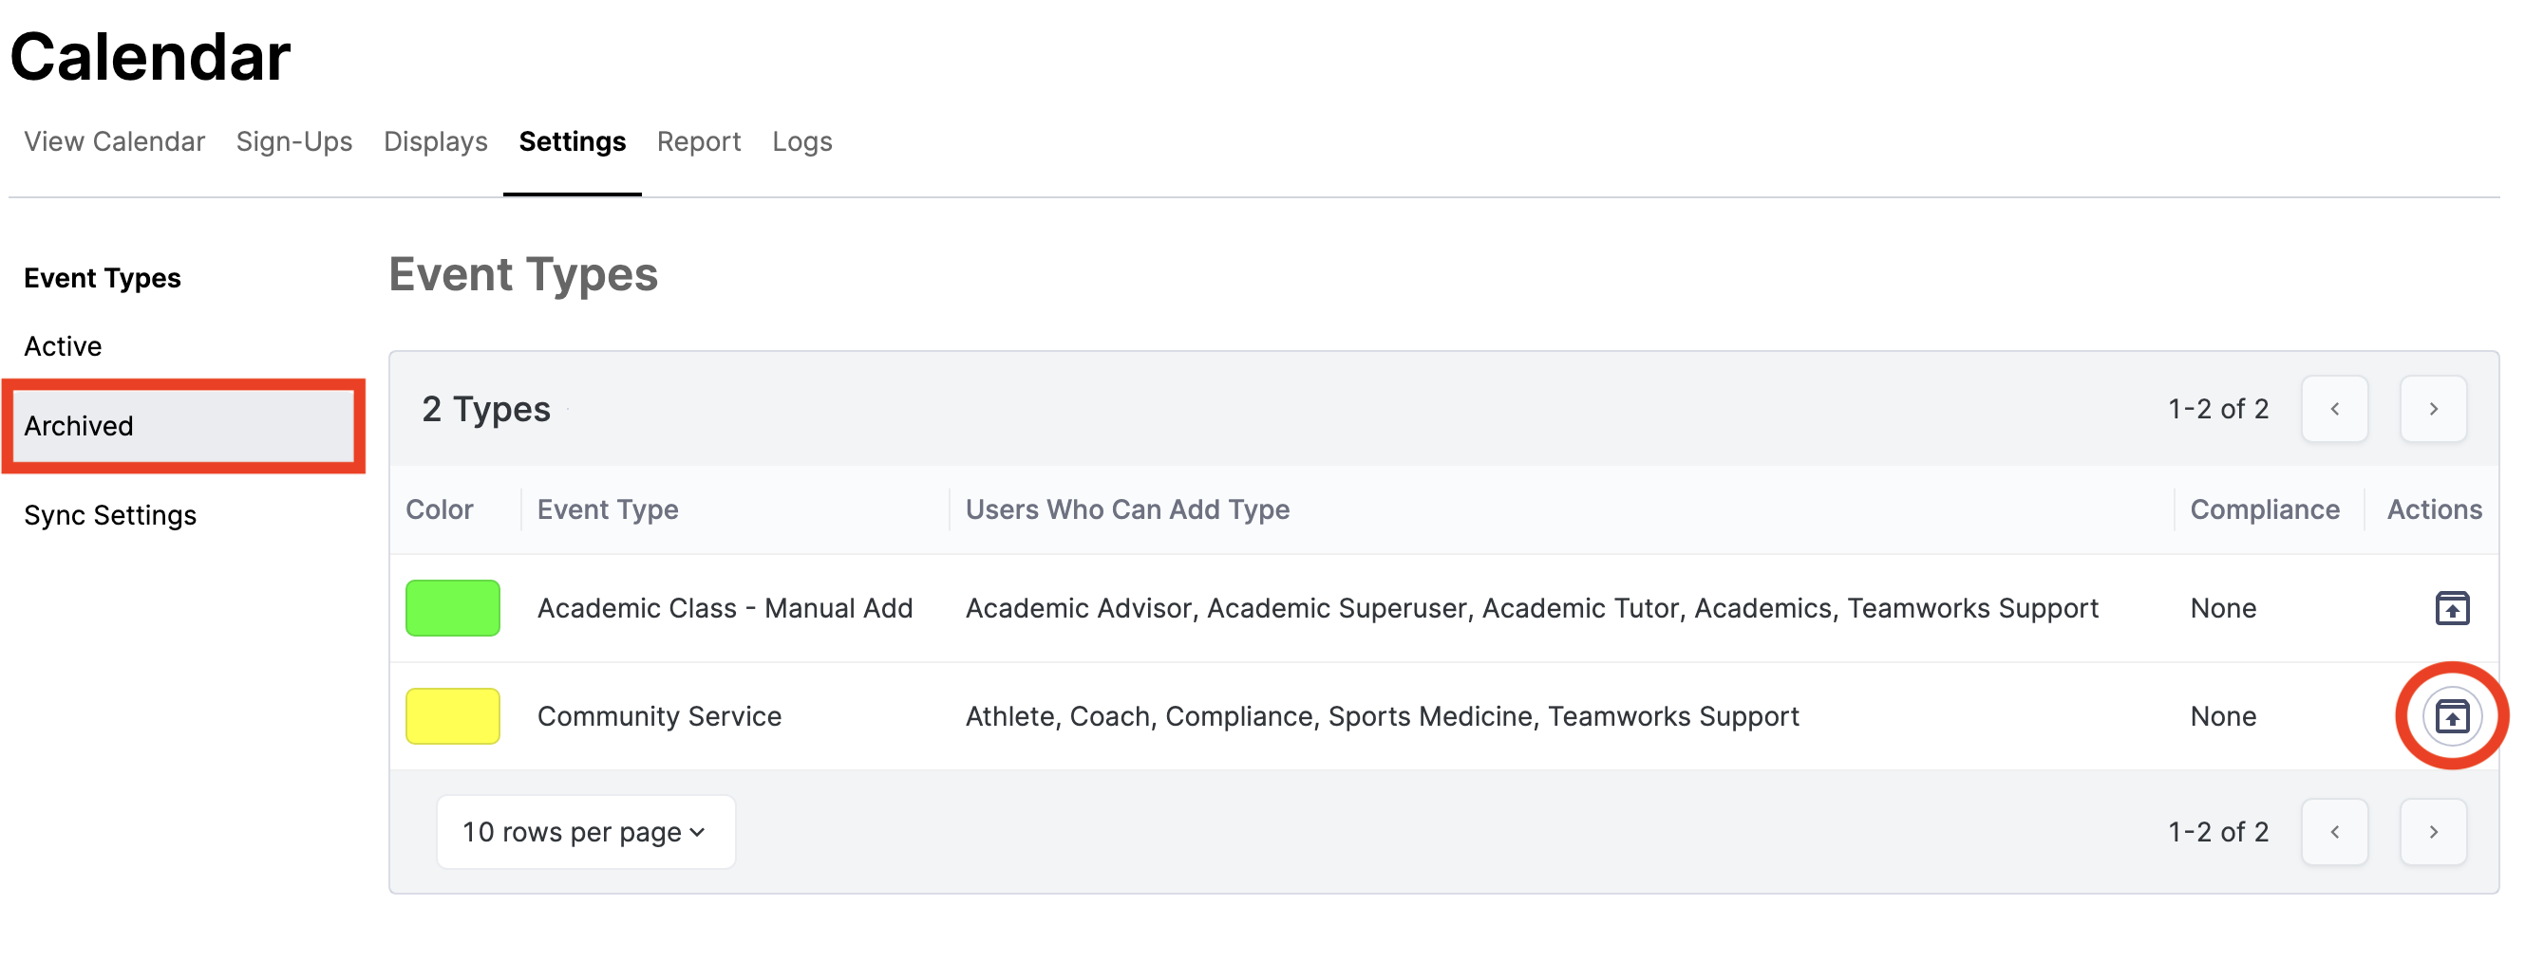
Task: Unarchive the Academic Class - Manual Add type
Action: point(2452,608)
